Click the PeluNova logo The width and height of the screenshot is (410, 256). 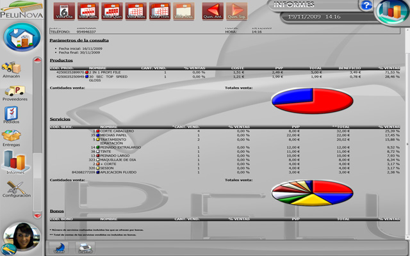pyautogui.click(x=22, y=10)
